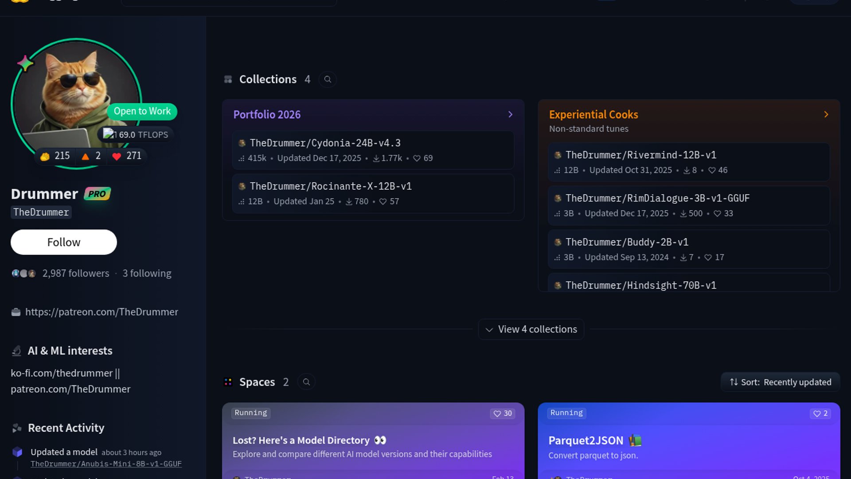Screen dimensions: 851x479
Task: Click the like heart on Lost? Model Directory space
Action: tap(497, 413)
